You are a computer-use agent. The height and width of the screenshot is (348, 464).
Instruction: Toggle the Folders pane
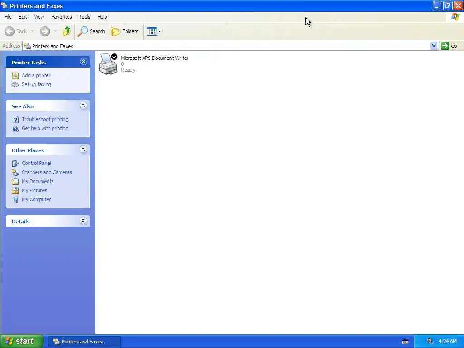coord(124,31)
